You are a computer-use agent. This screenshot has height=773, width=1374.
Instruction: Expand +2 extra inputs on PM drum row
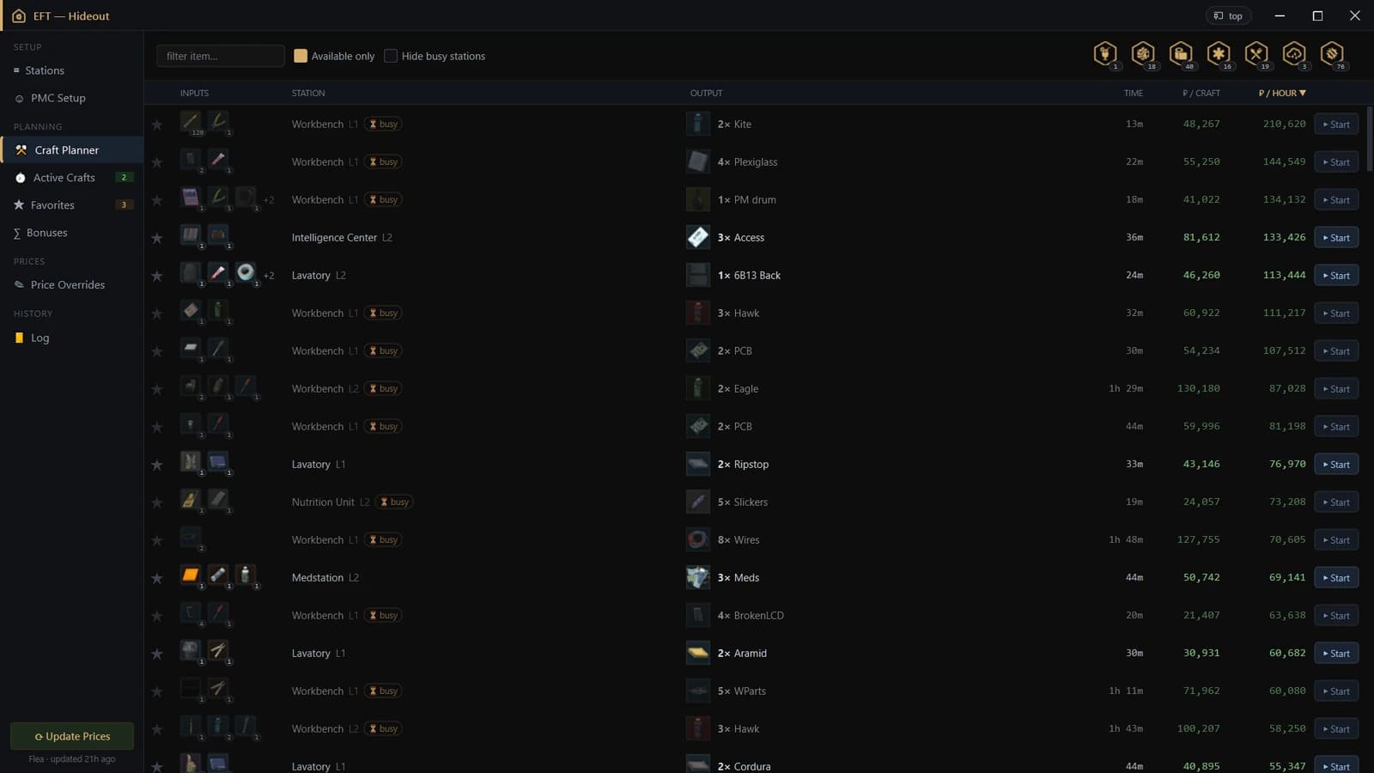269,200
